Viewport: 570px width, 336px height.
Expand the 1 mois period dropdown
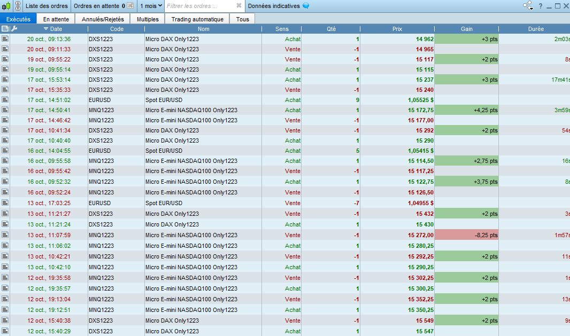[151, 6]
